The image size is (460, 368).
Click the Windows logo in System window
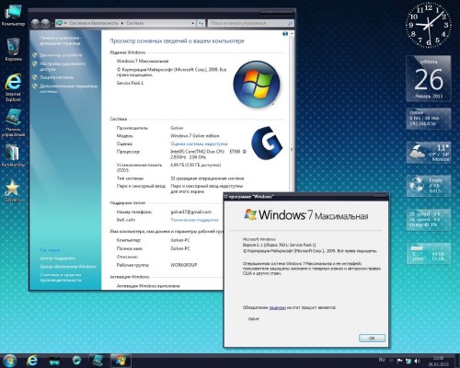coord(257,84)
